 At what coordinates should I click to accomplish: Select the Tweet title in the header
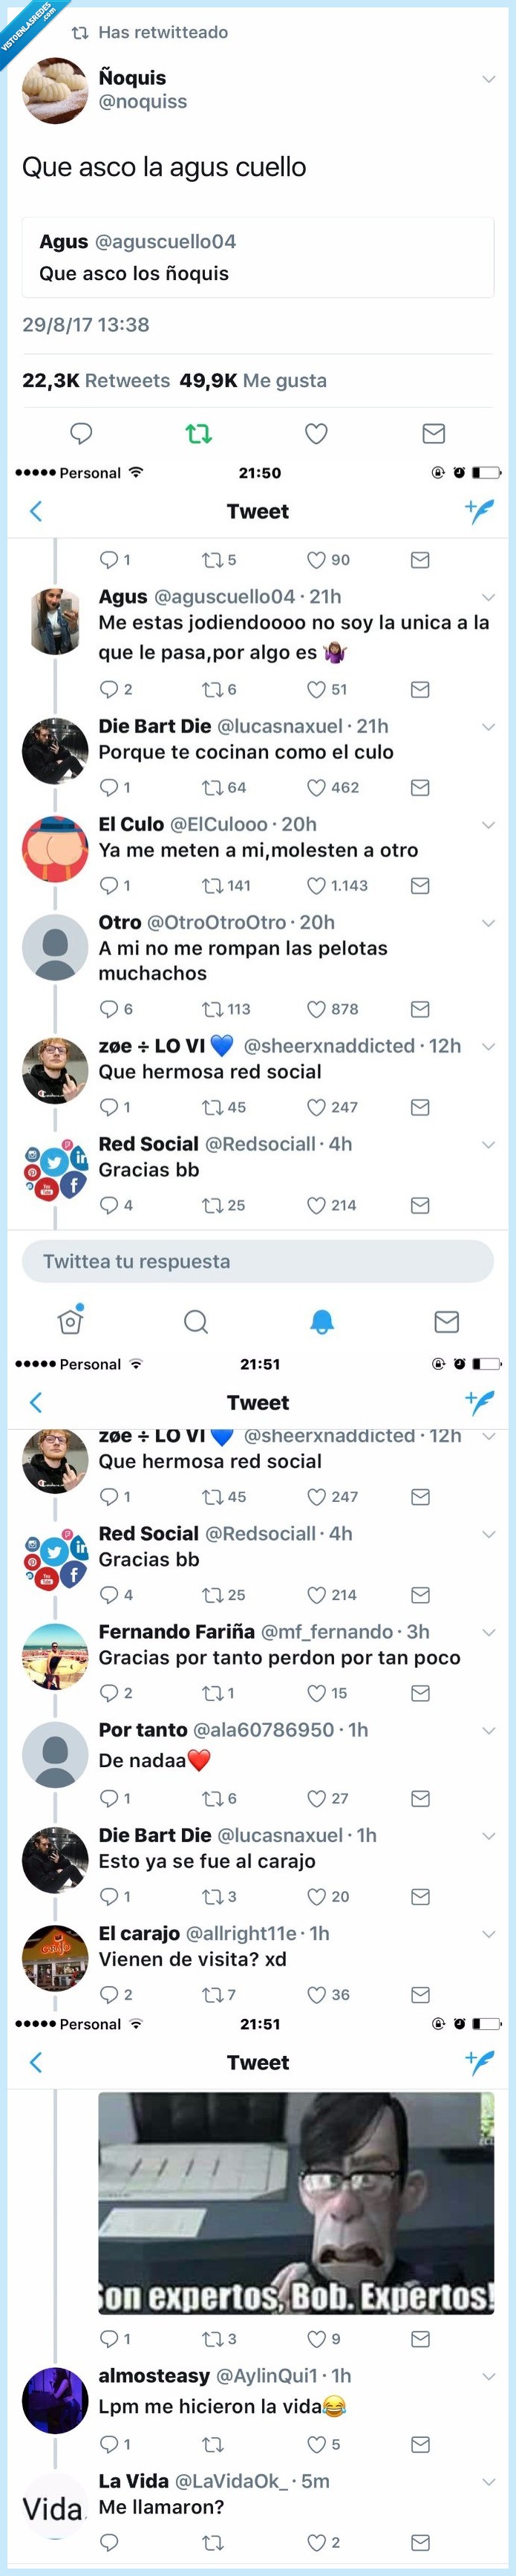257,510
